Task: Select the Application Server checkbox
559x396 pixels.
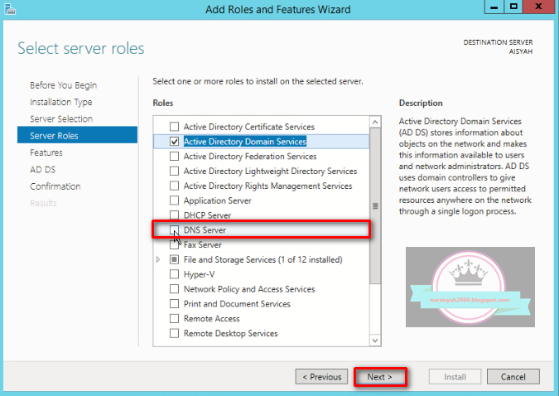Action: point(174,200)
